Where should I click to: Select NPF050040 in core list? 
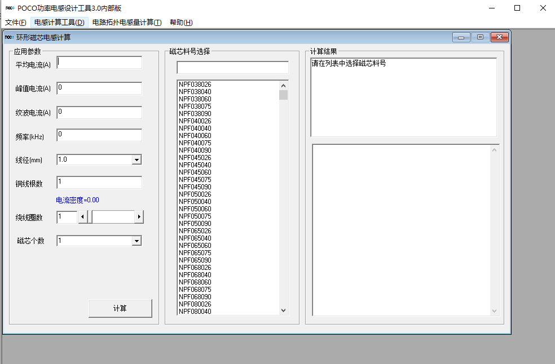pyautogui.click(x=228, y=201)
